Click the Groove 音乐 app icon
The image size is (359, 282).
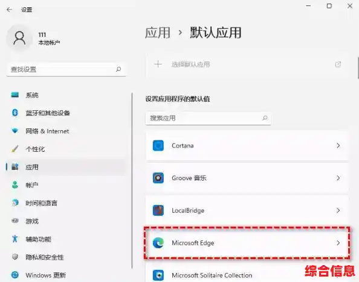(x=158, y=178)
